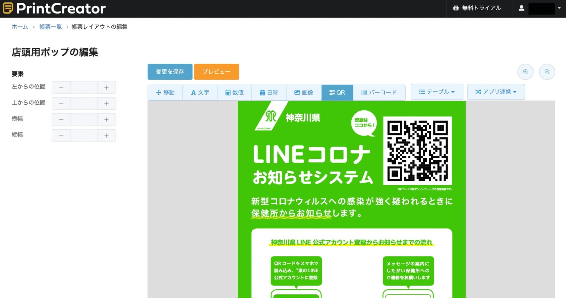
Task: Select the 文字 text tool
Action: [x=200, y=93]
